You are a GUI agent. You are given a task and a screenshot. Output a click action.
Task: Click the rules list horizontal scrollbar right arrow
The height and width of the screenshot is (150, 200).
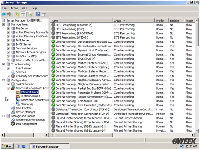point(193,135)
